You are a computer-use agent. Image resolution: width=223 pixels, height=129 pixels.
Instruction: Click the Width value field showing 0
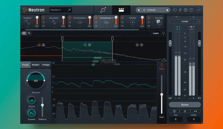[194, 119]
